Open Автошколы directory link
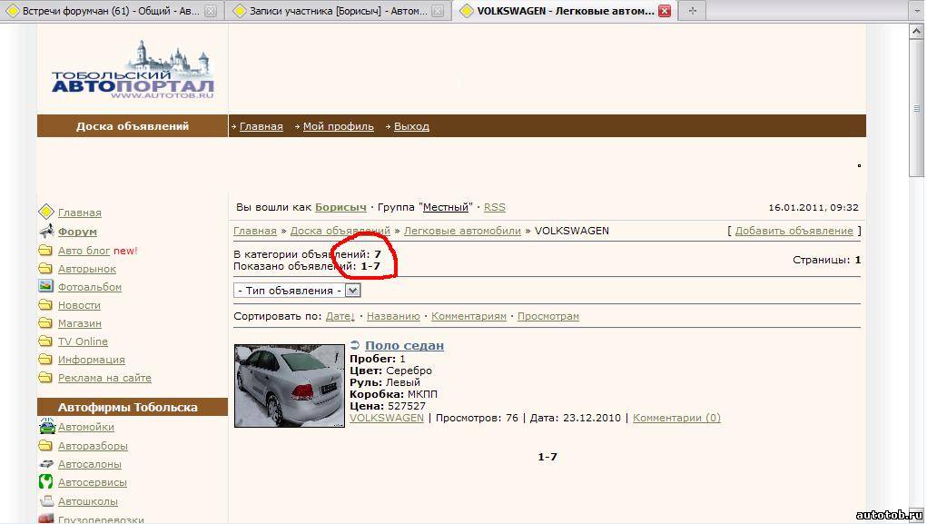The width and height of the screenshot is (927, 524). coord(88,501)
